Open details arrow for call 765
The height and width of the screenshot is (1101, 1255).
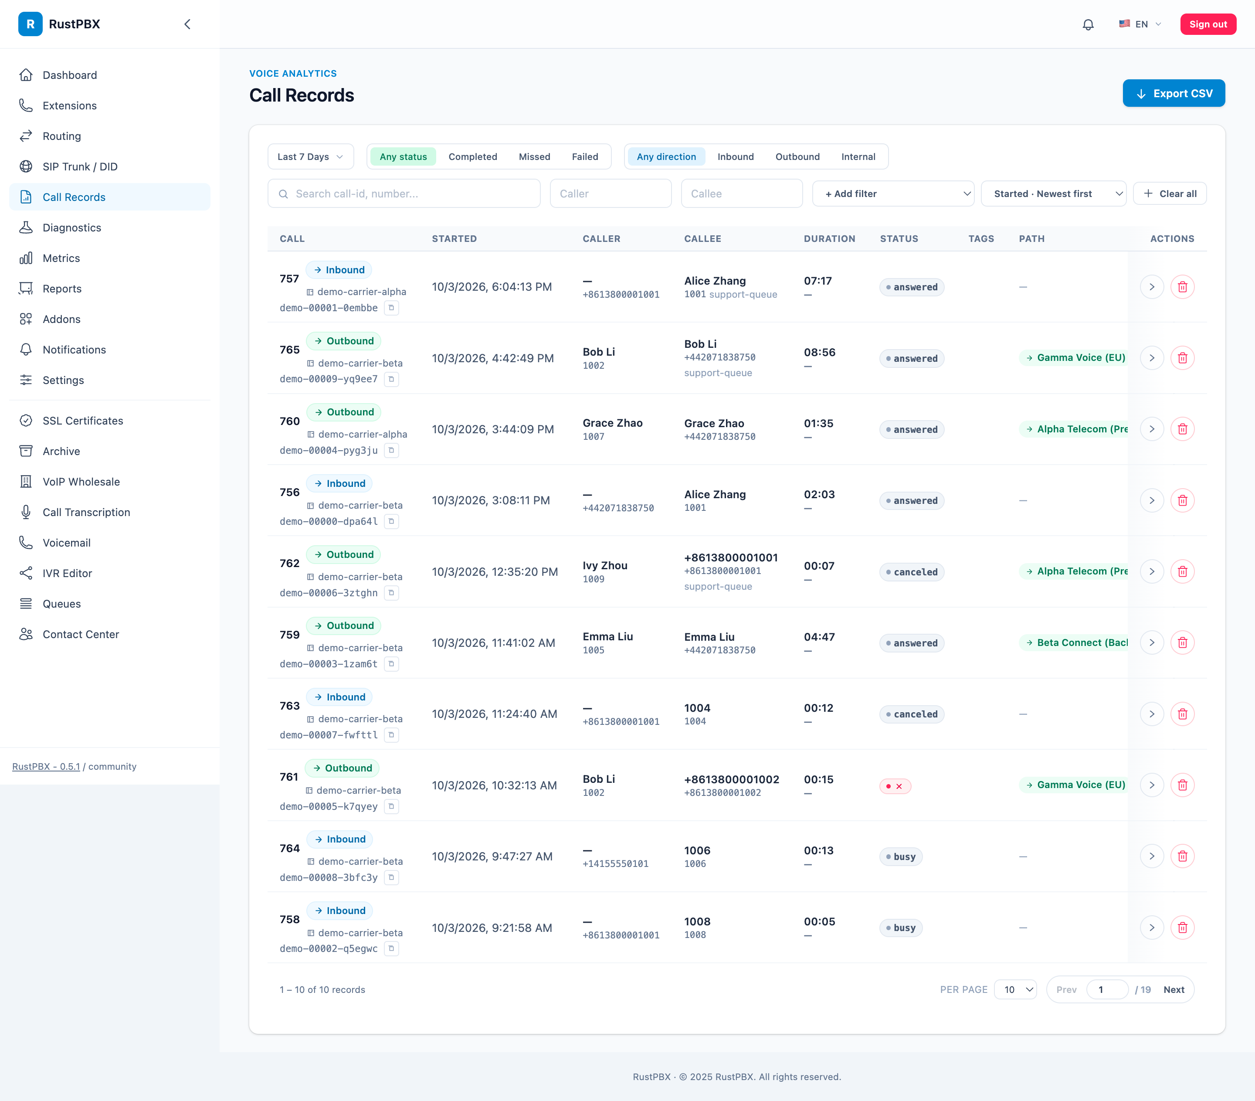click(1152, 358)
